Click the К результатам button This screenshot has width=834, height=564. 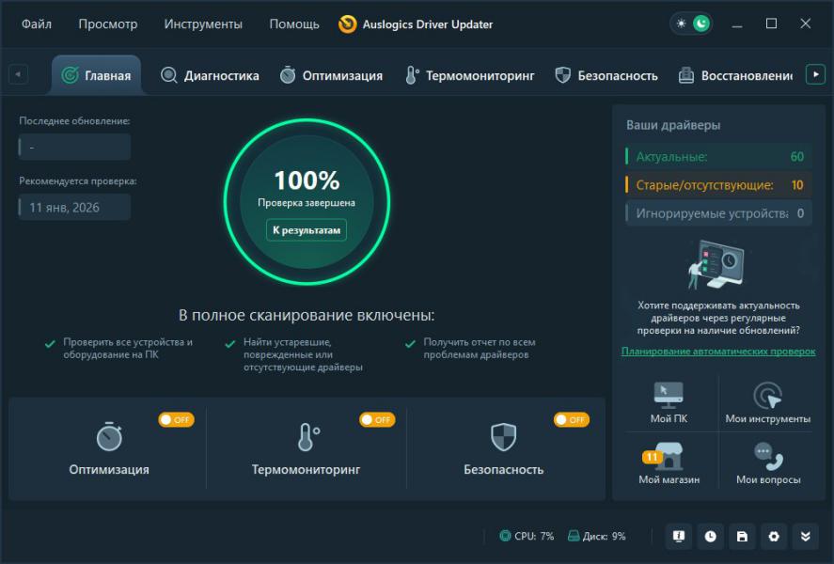306,229
